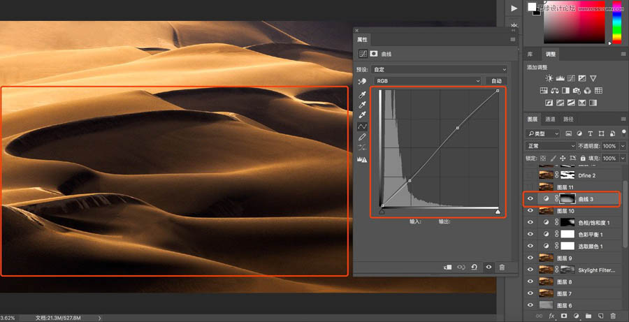The image size is (629, 322).
Task: Reset curves to adjustment defaults
Action: 475,267
